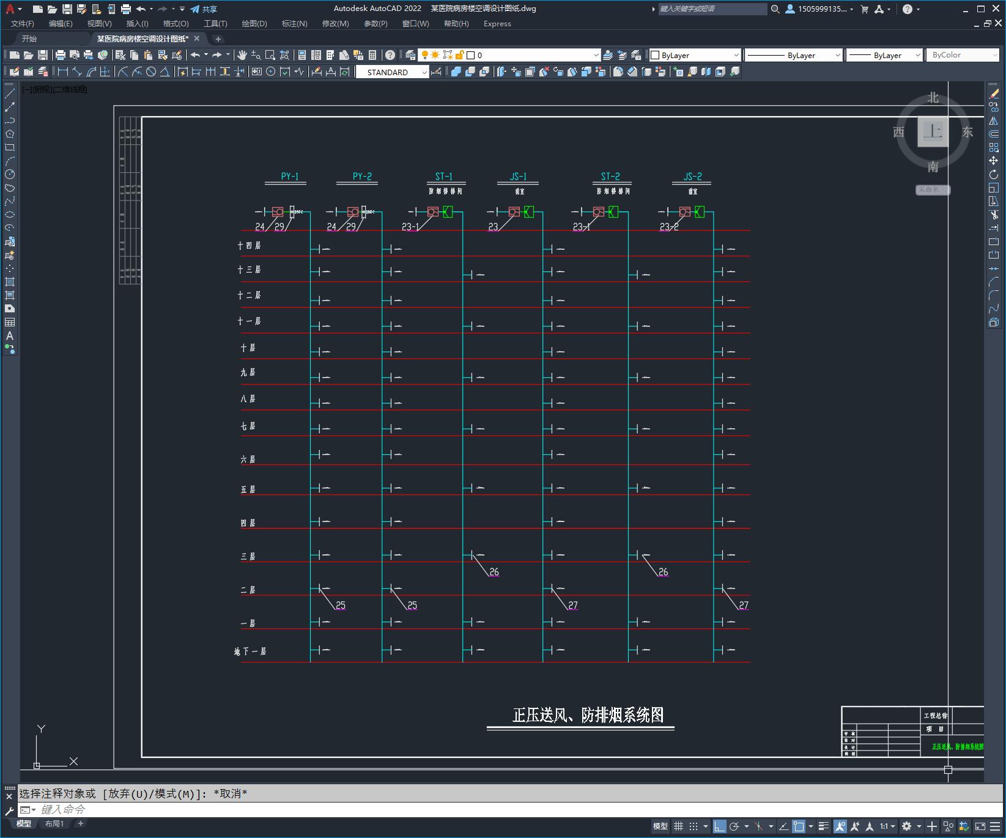Open the STANDARD dimension style dropdown
Screen dimensions: 1006x838
393,72
